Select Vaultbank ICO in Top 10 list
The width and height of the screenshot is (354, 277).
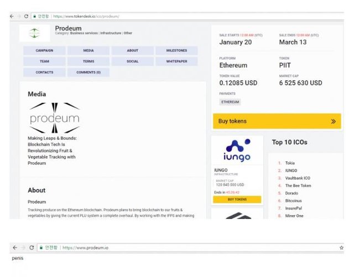(x=298, y=178)
